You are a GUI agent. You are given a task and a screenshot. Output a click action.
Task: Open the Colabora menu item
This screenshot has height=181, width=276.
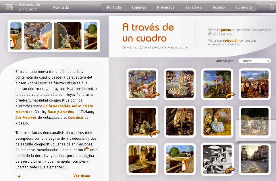pyautogui.click(x=194, y=7)
